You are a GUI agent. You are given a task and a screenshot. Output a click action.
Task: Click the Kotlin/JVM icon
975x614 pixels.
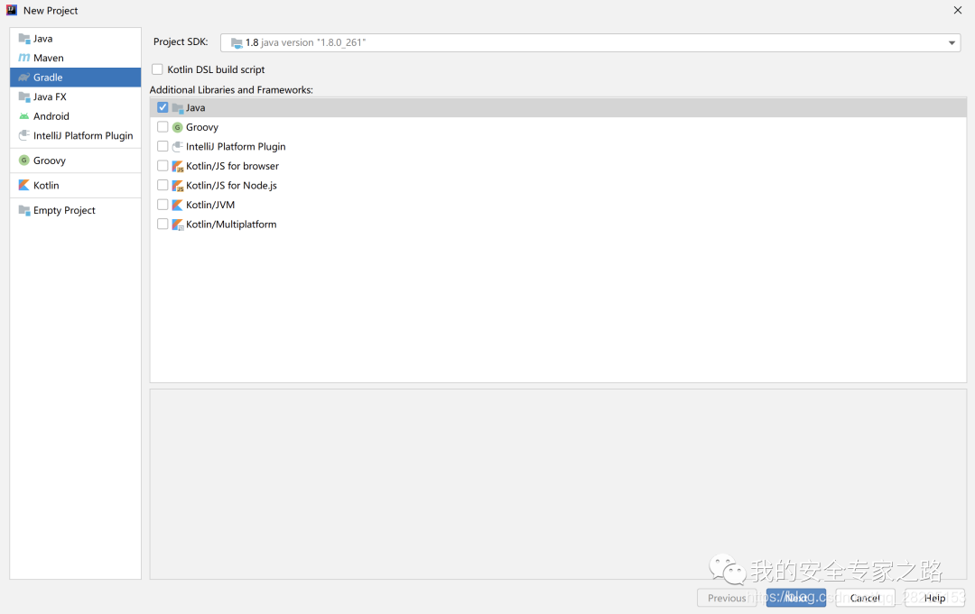177,205
